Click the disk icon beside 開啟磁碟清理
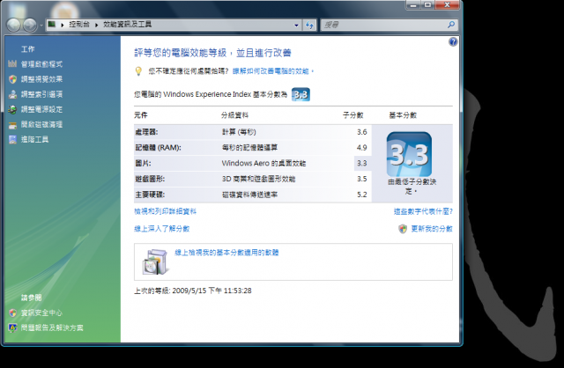 pyautogui.click(x=12, y=125)
